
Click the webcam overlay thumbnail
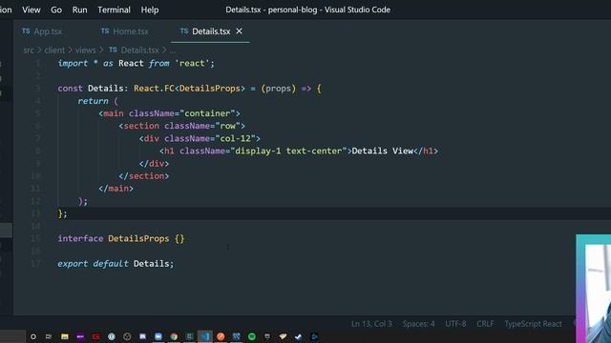tap(594, 289)
